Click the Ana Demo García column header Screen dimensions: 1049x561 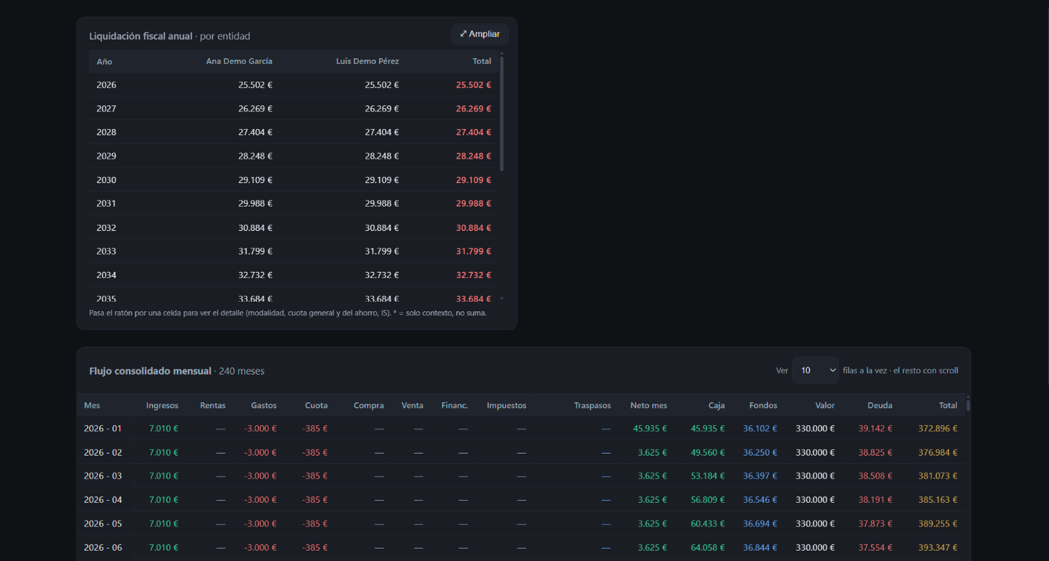click(x=239, y=61)
